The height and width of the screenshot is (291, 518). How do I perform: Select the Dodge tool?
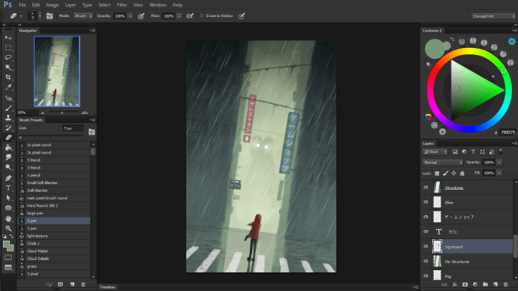tap(9, 167)
